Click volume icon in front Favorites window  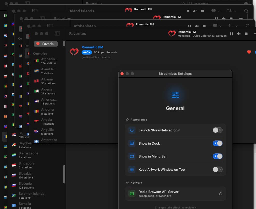(239, 34)
